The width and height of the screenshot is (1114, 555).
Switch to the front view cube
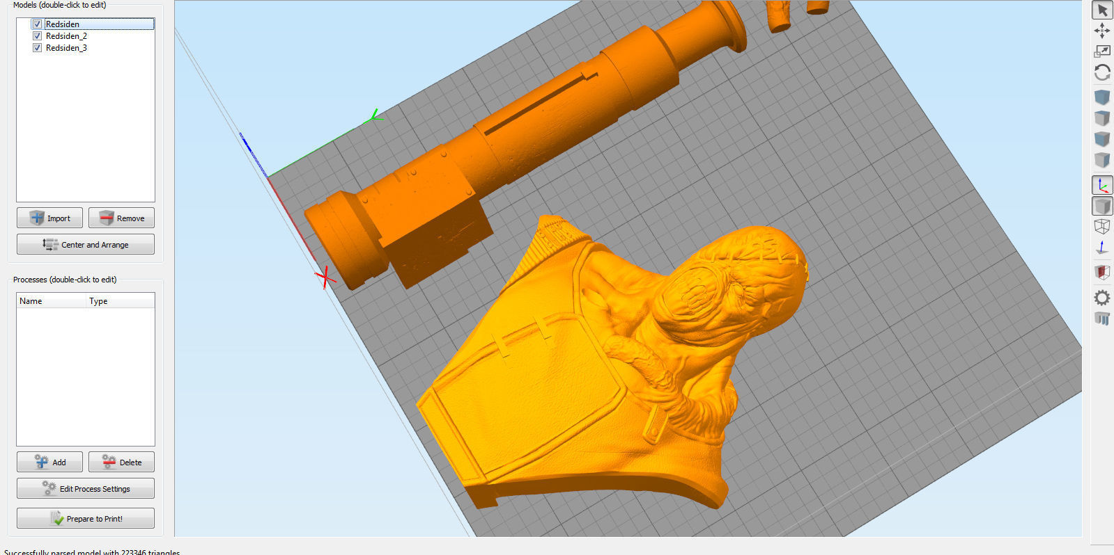(x=1102, y=139)
